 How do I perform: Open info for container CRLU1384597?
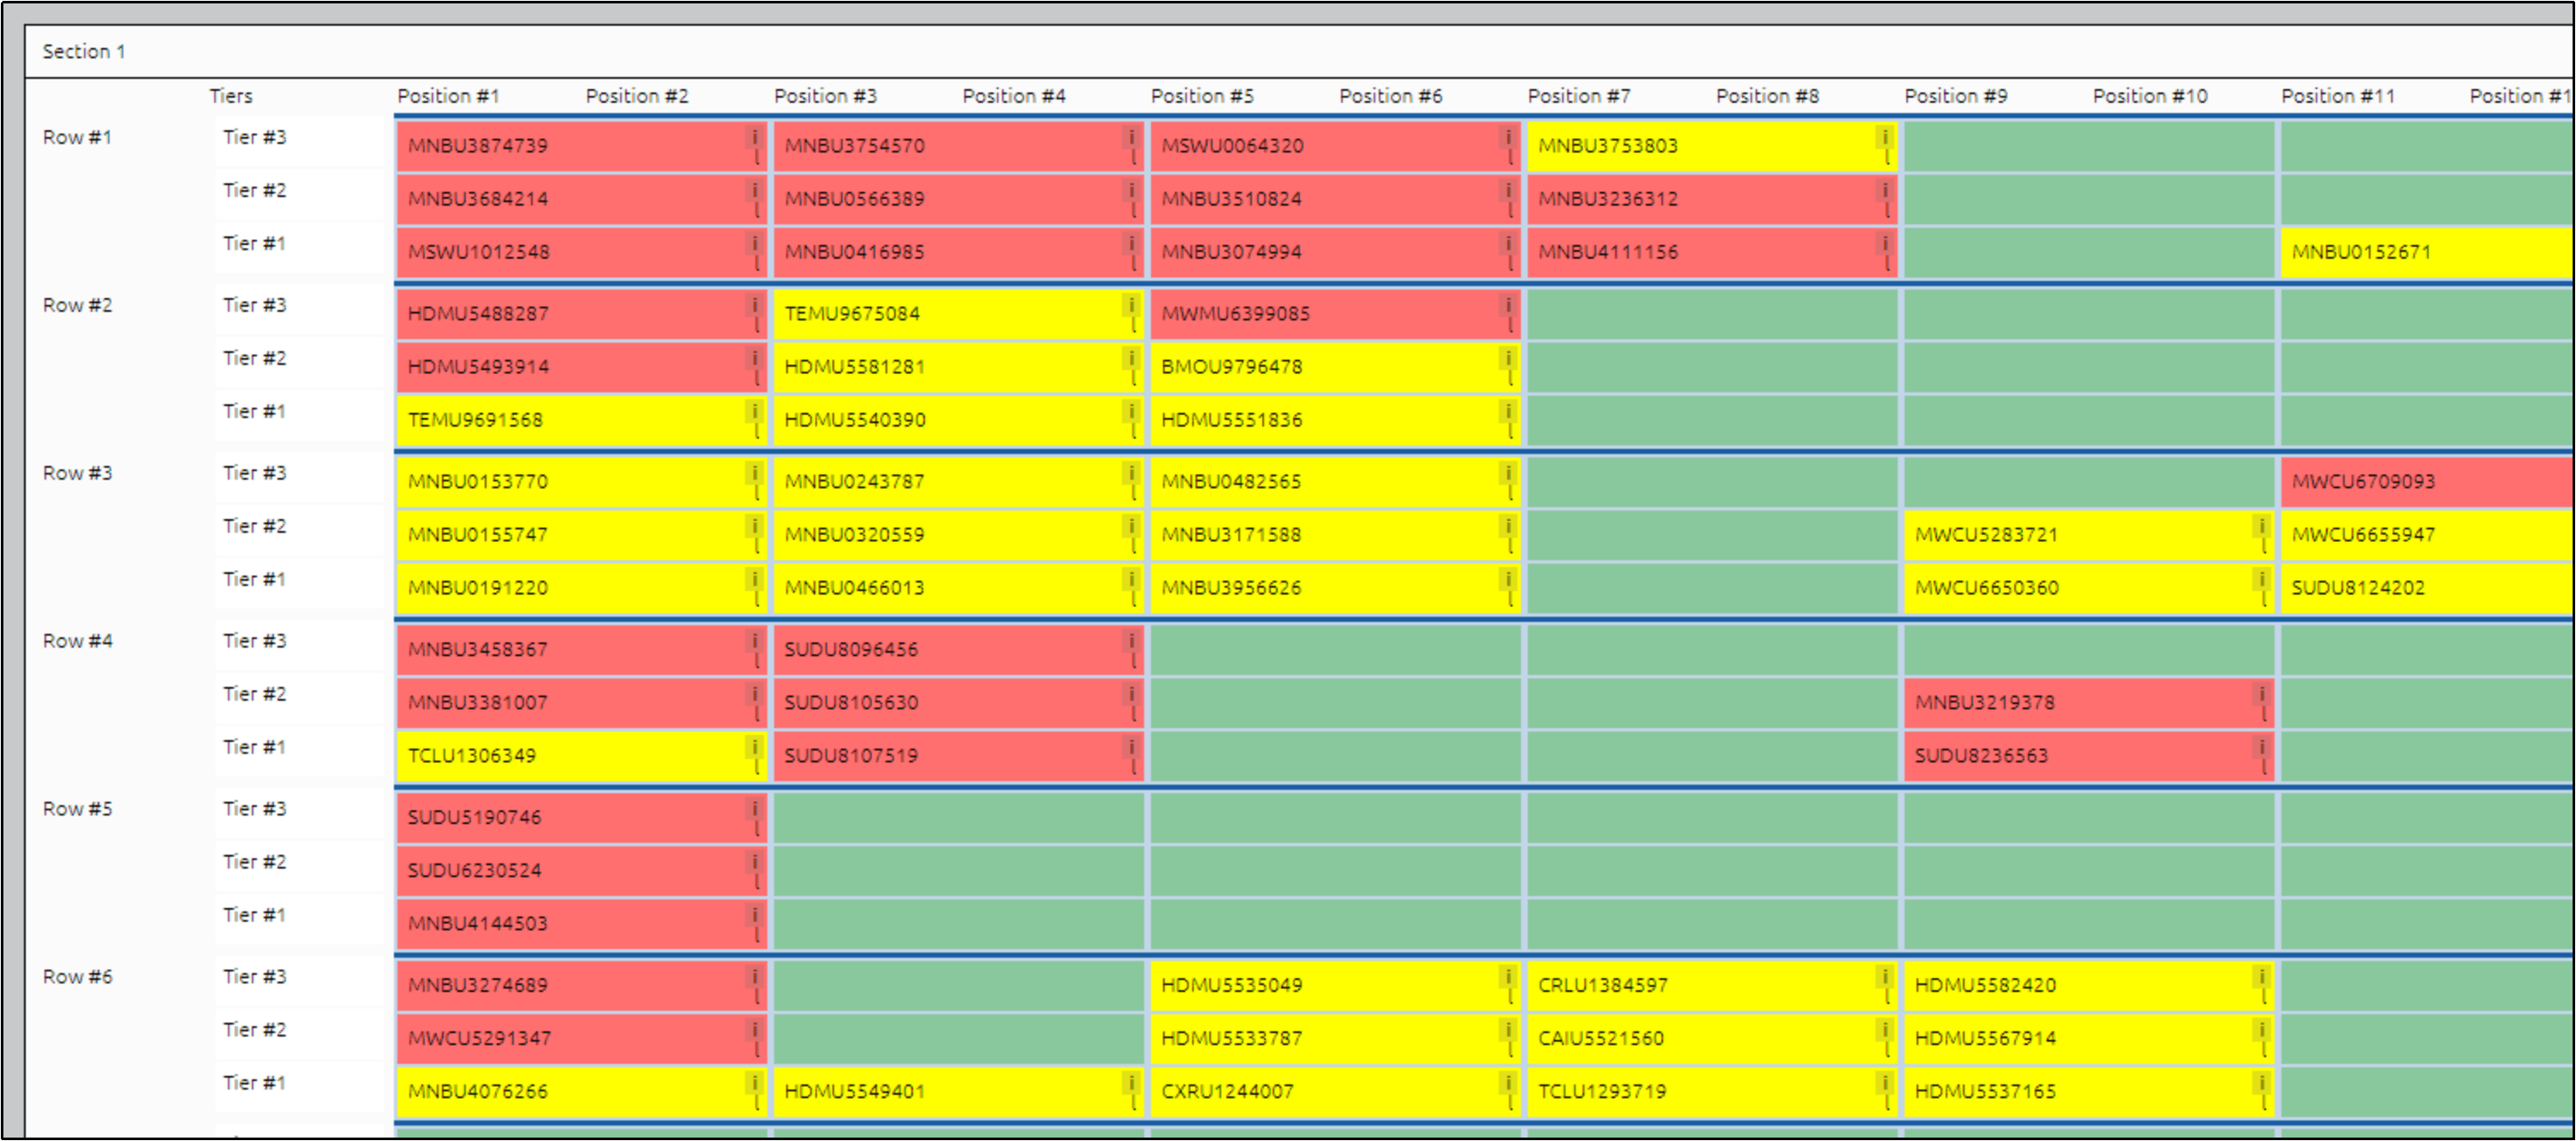point(1885,977)
